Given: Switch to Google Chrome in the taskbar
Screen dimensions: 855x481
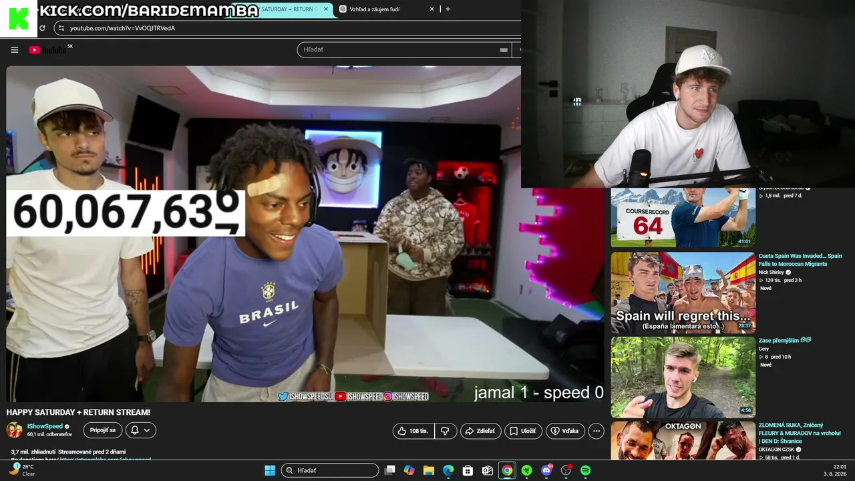Looking at the screenshot, I should point(507,470).
